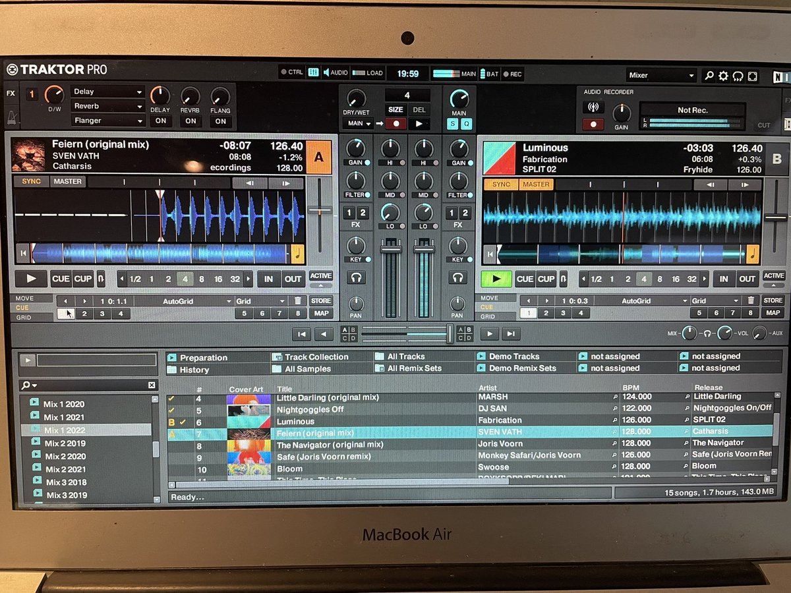Screen dimensions: 791x593
Task: Toggle mixer layout icon next to CTRL
Action: 314,73
